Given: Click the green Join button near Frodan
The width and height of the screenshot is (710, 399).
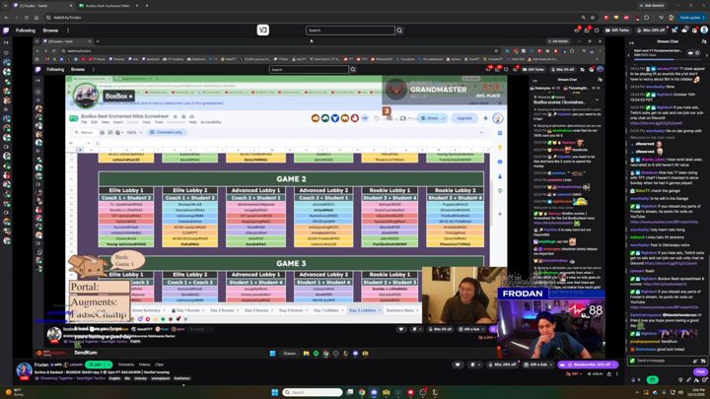Looking at the screenshot, I should [99, 365].
